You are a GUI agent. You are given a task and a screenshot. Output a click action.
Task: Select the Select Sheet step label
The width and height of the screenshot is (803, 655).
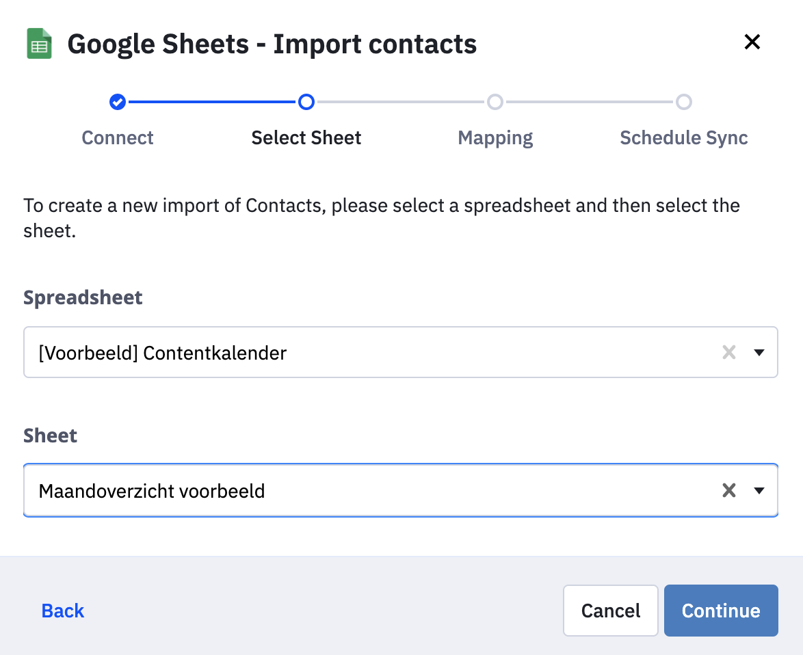click(306, 137)
